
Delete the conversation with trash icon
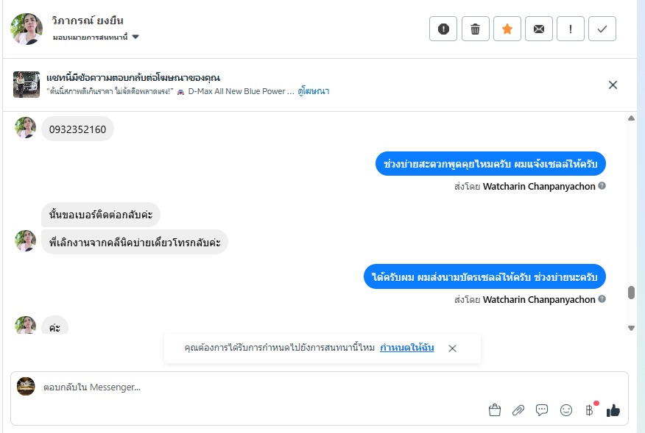point(476,29)
